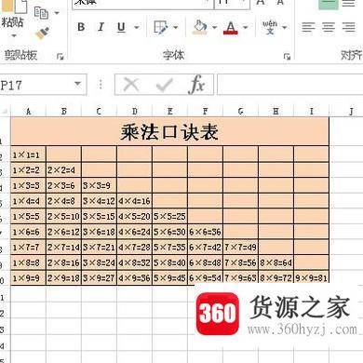Screen dimensions: 363x363
Task: Apply cell borders icon
Action: [161, 27]
